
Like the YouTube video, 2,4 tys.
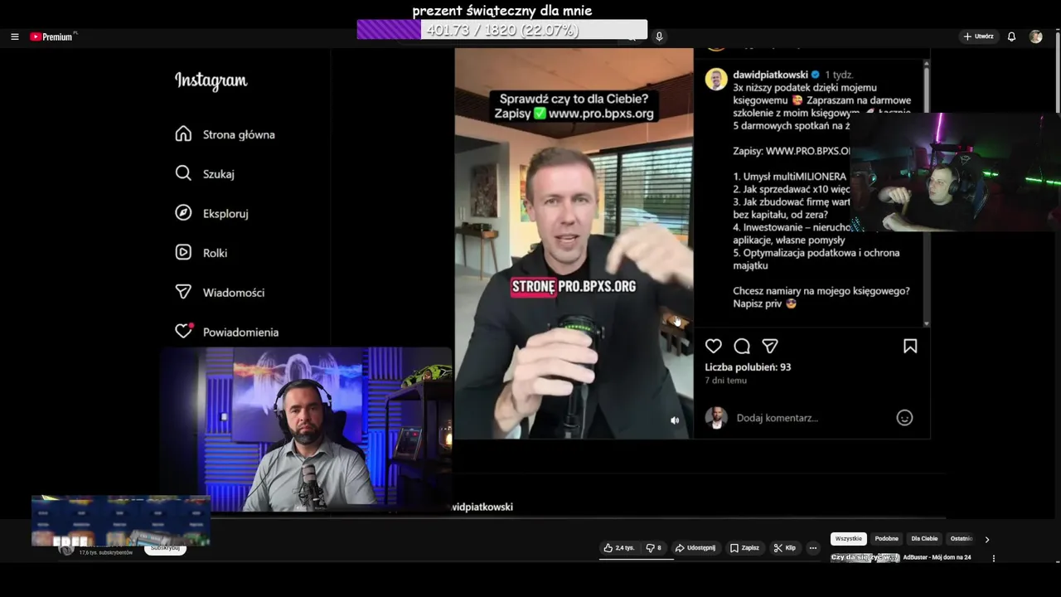pos(618,548)
